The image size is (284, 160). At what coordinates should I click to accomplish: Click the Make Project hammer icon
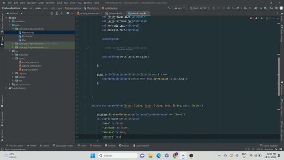click(169, 8)
